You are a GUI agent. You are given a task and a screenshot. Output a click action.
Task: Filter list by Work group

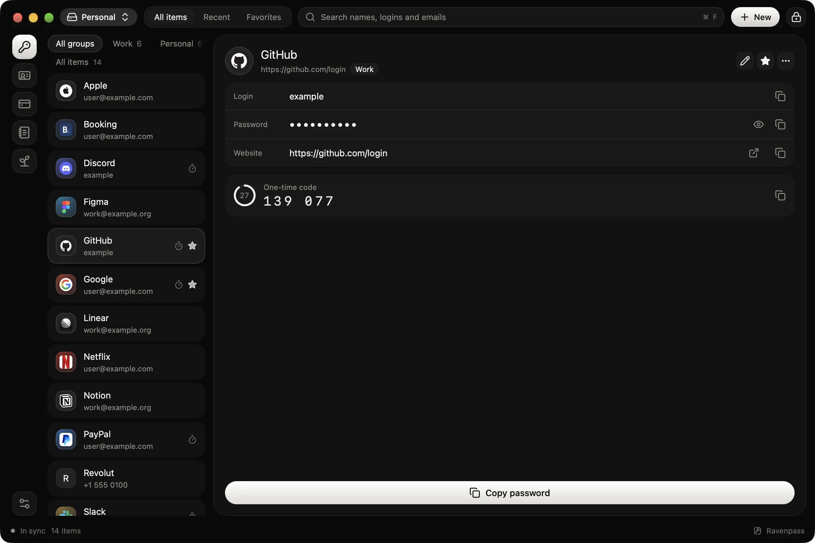[127, 43]
